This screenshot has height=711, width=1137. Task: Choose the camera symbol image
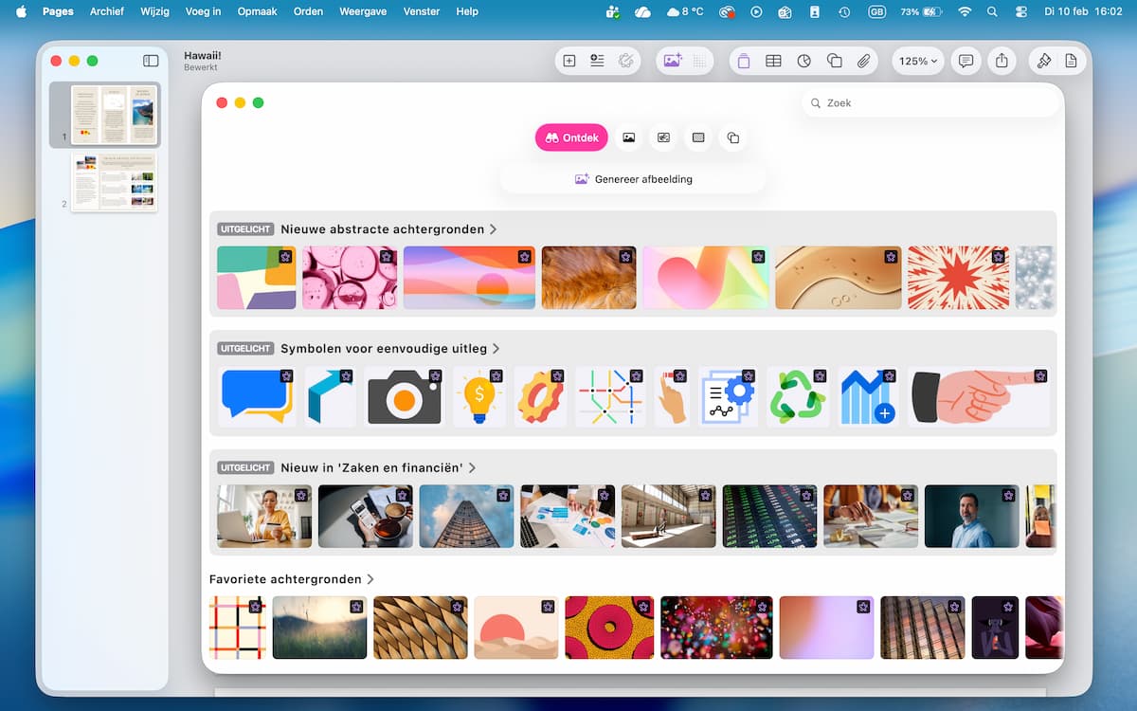[404, 396]
